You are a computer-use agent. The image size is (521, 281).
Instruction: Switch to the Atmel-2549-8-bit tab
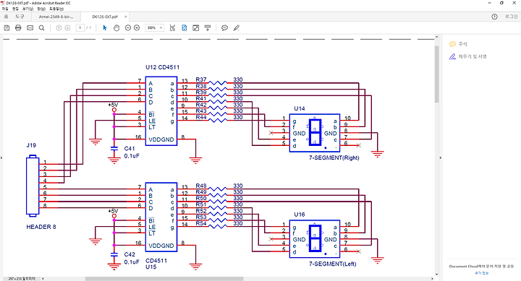pyautogui.click(x=56, y=17)
